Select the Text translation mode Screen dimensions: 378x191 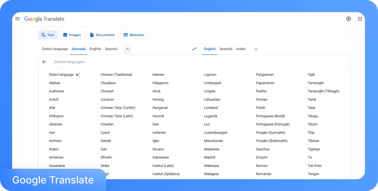point(48,35)
